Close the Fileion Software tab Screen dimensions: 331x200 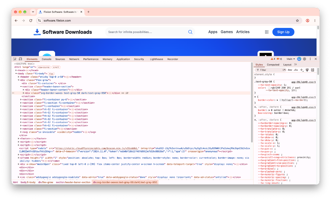pos(81,12)
